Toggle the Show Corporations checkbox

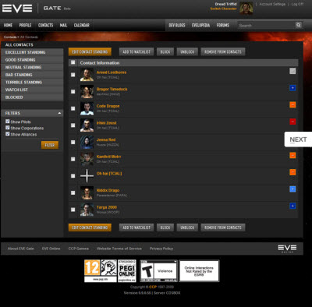click(x=8, y=128)
